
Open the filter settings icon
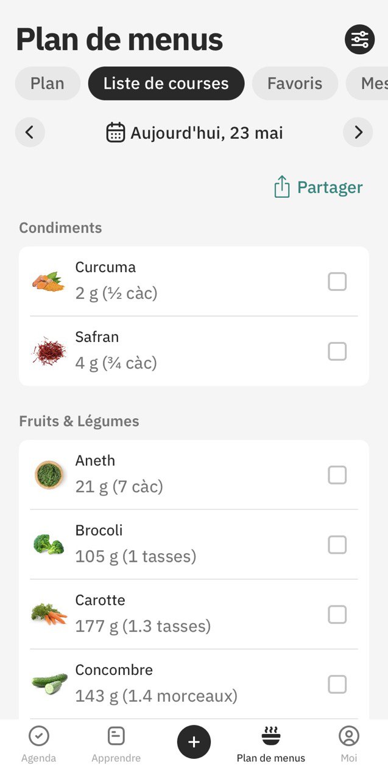359,40
